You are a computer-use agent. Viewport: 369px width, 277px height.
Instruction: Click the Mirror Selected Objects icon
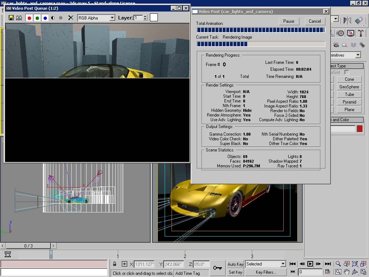coord(347,20)
